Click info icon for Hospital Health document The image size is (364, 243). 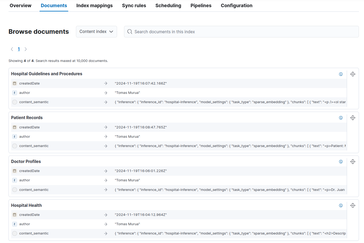tap(341, 206)
